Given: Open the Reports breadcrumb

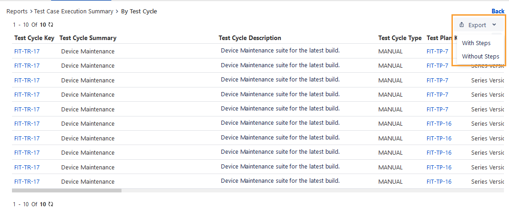Looking at the screenshot, I should coord(17,12).
